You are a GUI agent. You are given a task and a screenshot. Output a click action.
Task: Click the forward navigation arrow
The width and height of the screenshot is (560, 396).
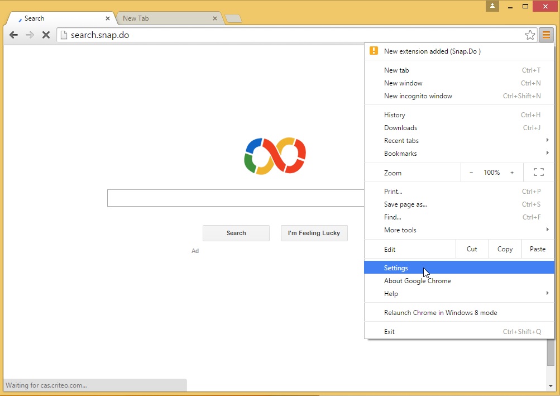pyautogui.click(x=30, y=35)
